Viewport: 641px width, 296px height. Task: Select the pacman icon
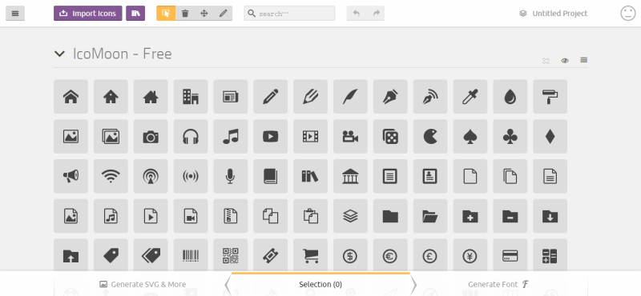[x=430, y=136]
